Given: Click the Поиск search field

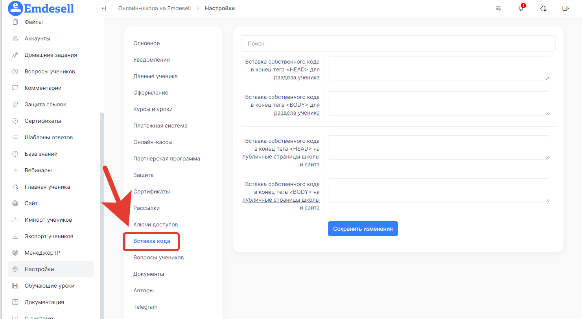Looking at the screenshot, I should pos(398,44).
